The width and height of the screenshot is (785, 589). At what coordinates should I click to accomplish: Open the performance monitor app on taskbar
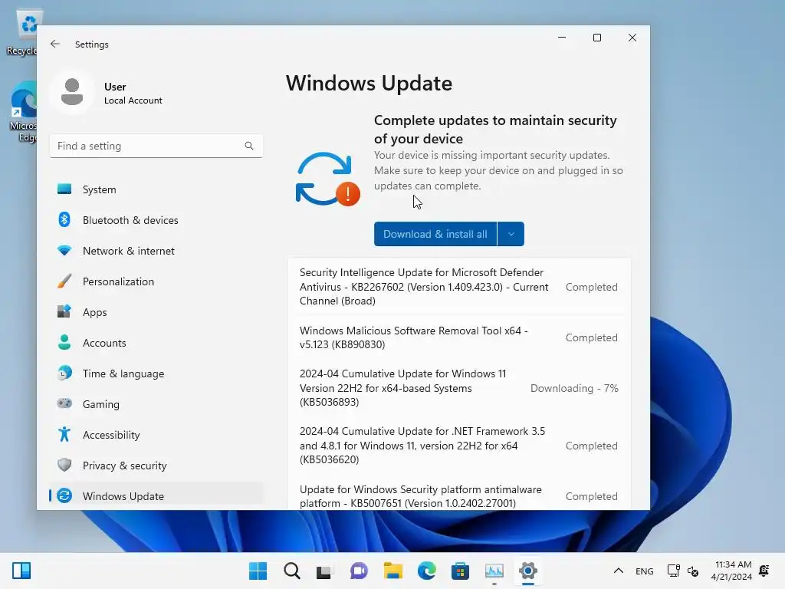(x=494, y=571)
